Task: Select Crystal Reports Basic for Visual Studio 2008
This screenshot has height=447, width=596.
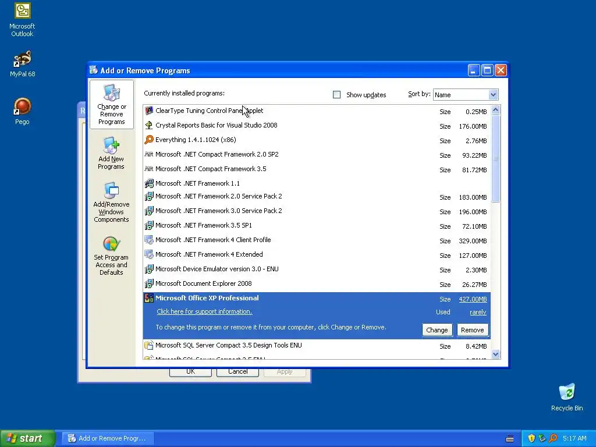Action: coord(317,126)
